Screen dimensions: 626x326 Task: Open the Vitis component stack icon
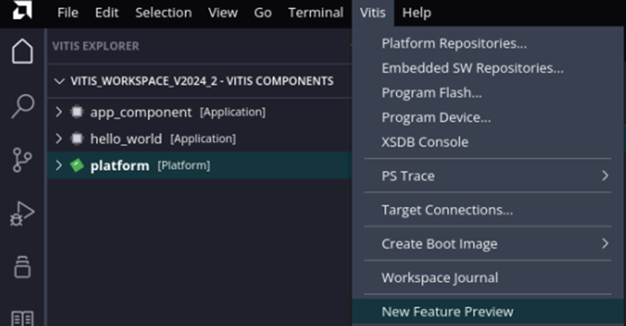point(22,267)
